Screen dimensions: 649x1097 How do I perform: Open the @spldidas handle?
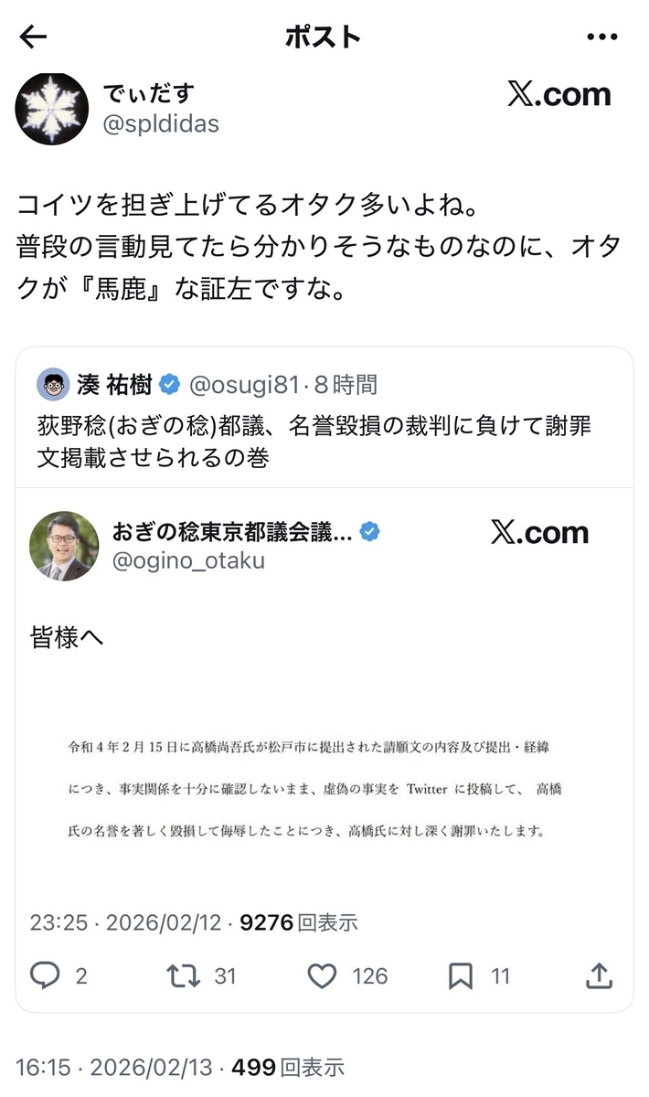[x=161, y=124]
